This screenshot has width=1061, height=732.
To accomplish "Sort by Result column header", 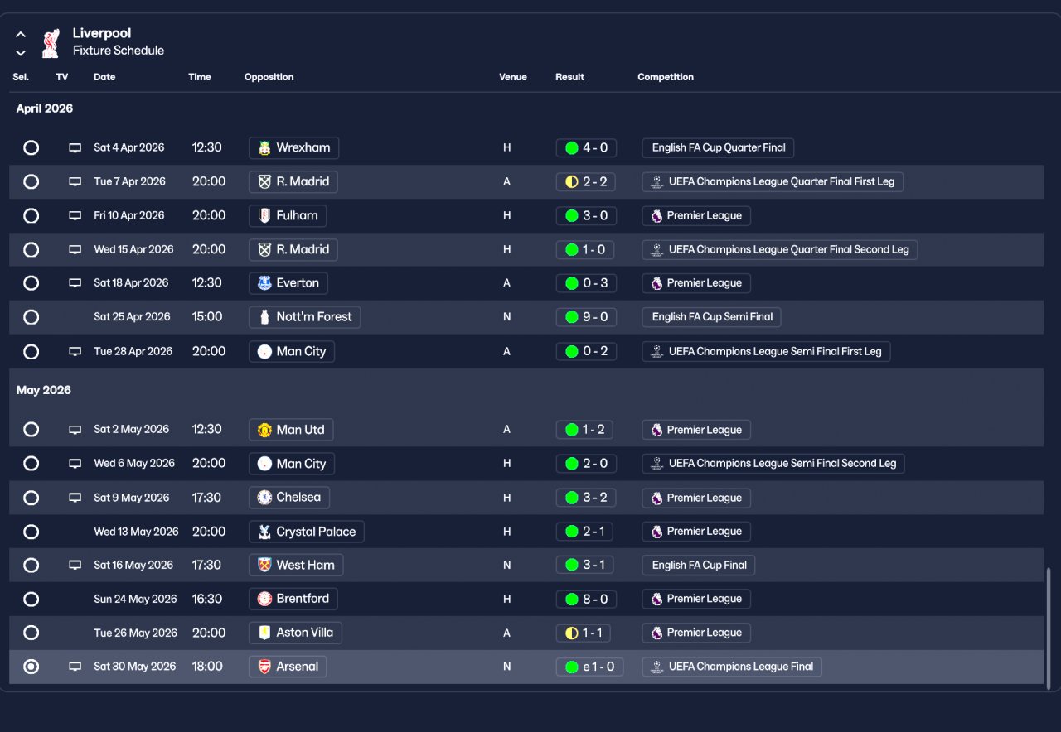I will tap(569, 77).
